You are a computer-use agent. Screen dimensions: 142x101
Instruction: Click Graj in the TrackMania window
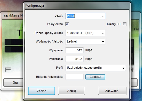pos(13,83)
